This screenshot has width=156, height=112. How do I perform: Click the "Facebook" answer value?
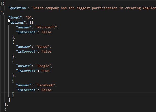coord(45,85)
